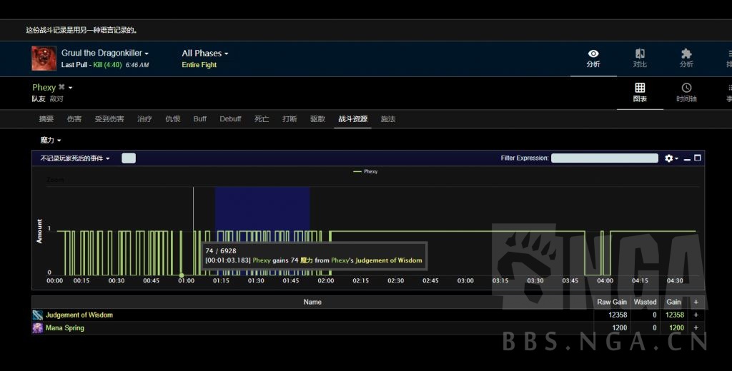Image resolution: width=732 pixels, height=371 pixels.
Task: Expand the Mana Spring row plus
Action: (696, 328)
